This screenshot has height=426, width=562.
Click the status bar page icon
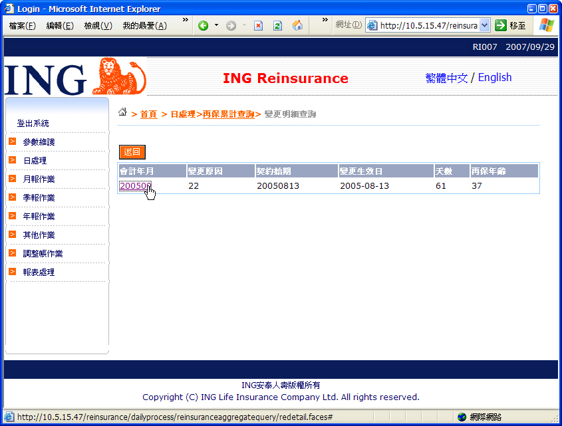click(x=9, y=417)
